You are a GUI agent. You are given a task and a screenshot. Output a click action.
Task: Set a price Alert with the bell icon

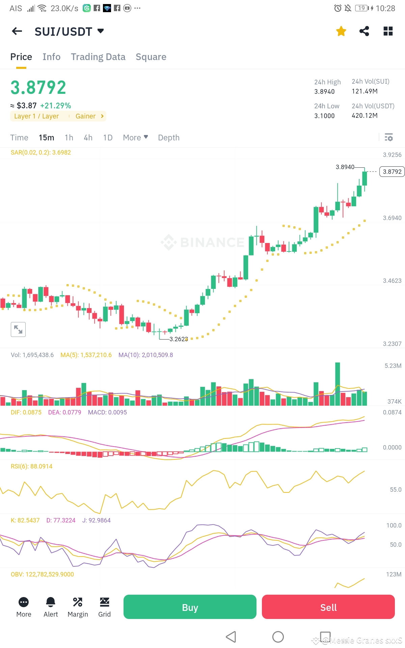point(51,607)
